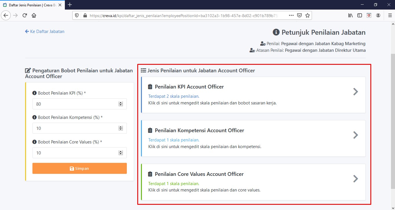Click the Ke Daftar Jabatan back link
This screenshot has width=395, height=210.
pyautogui.click(x=45, y=31)
